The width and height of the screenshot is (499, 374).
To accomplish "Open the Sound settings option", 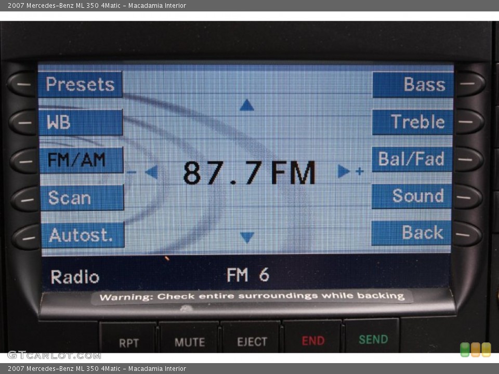I will (x=412, y=196).
